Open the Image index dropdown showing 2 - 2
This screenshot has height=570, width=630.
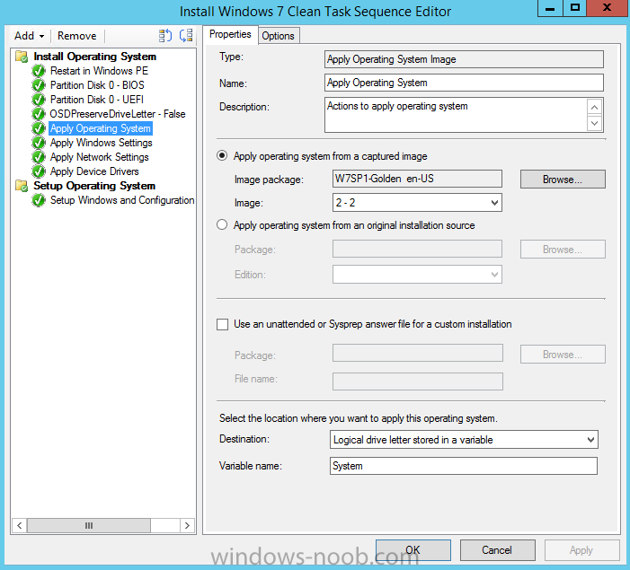click(417, 203)
